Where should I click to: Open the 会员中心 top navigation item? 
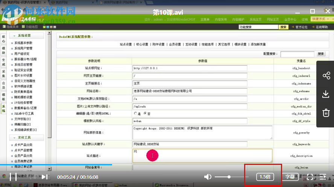290,19
